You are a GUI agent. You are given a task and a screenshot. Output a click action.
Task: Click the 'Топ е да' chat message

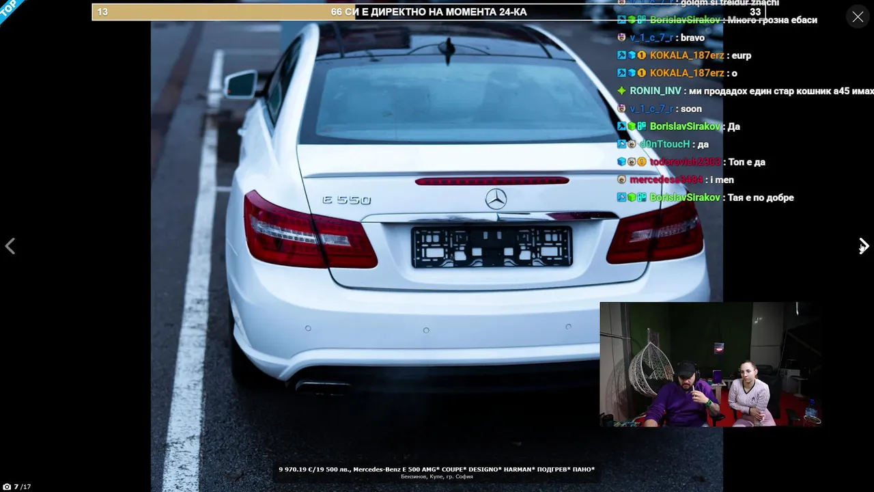747,162
